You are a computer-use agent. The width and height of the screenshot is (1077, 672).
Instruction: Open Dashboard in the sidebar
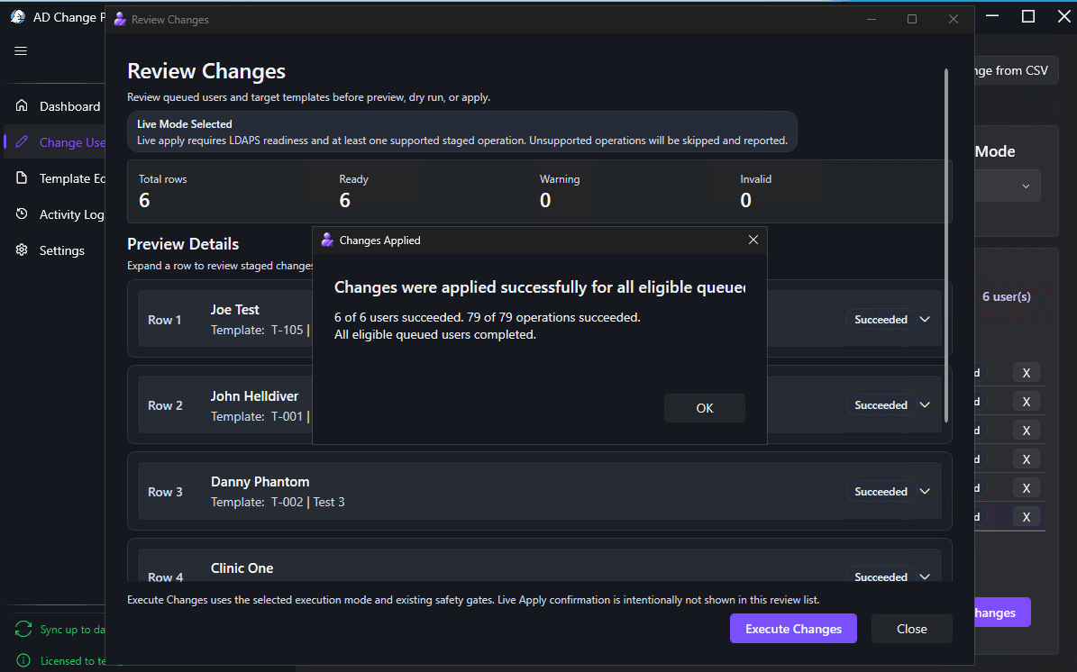[55, 106]
